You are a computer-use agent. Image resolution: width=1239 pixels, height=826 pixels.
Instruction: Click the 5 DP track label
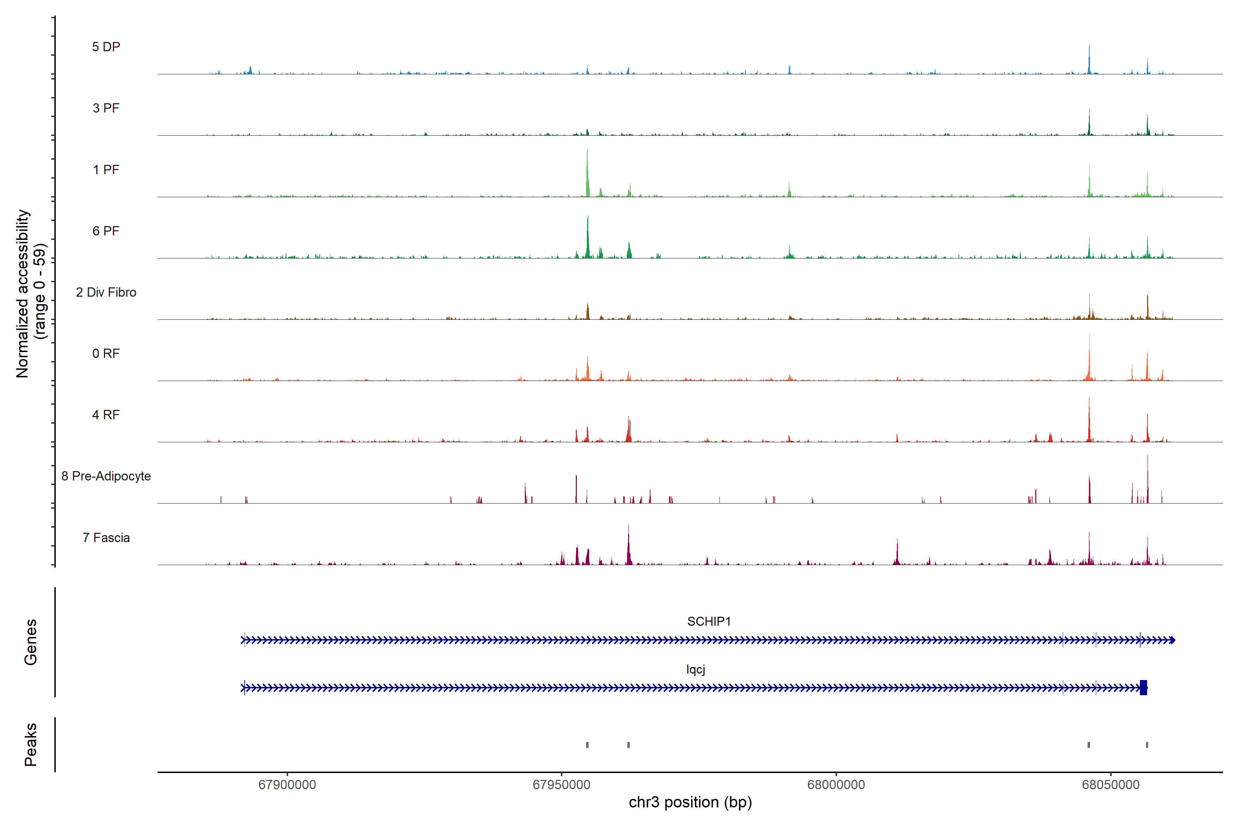[106, 47]
